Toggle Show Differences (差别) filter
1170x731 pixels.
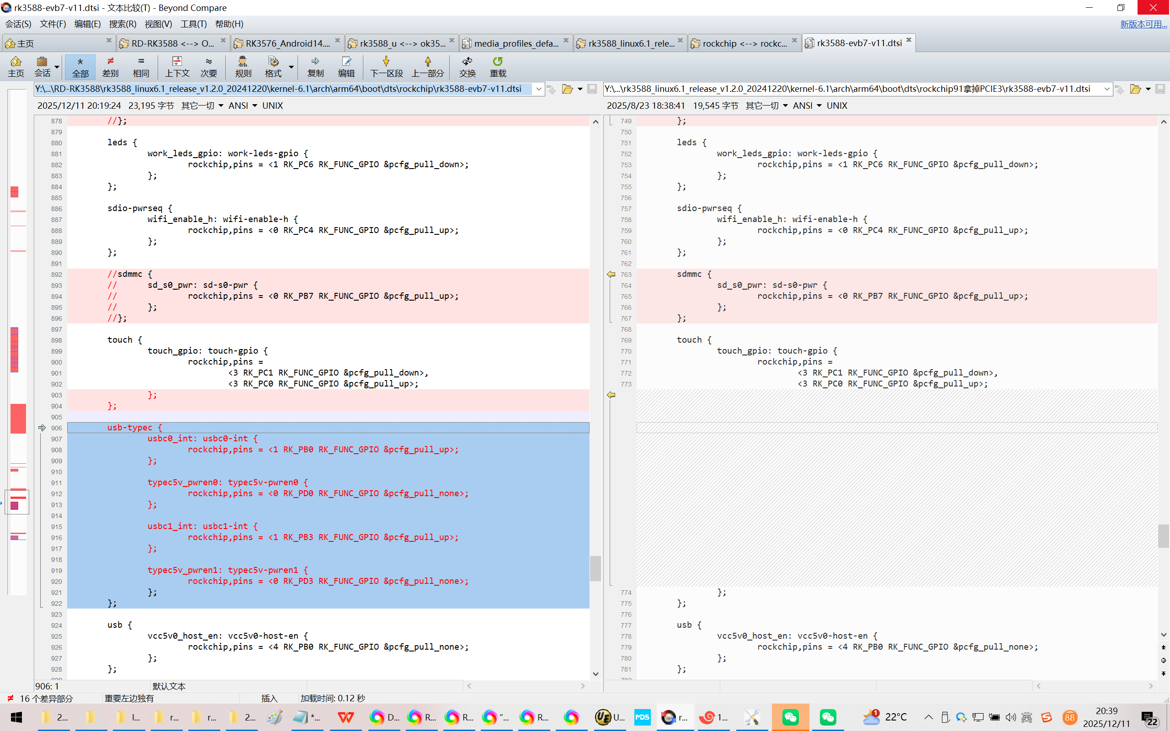coord(110,66)
